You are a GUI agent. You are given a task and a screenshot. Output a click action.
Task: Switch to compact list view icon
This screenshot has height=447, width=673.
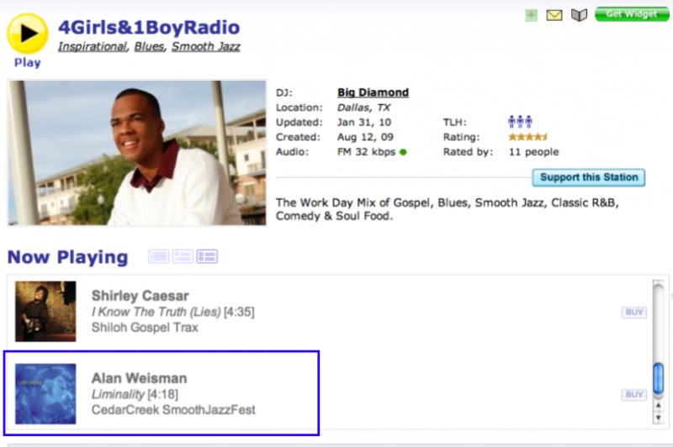pos(158,256)
